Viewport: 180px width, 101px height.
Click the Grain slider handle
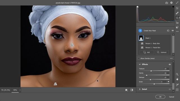pyautogui.click(x=154, y=84)
